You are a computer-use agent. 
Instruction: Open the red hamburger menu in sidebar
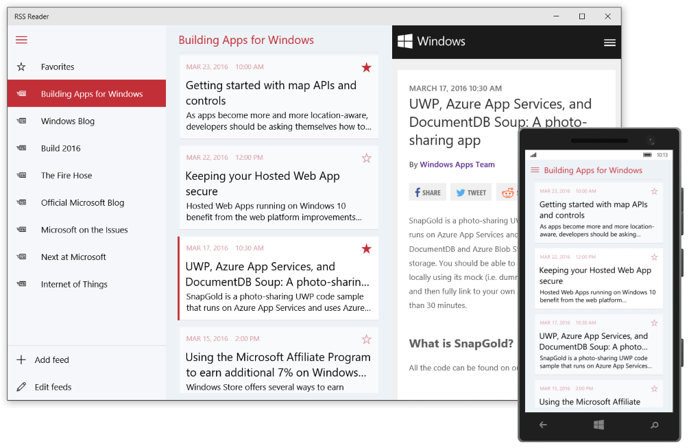tap(21, 40)
